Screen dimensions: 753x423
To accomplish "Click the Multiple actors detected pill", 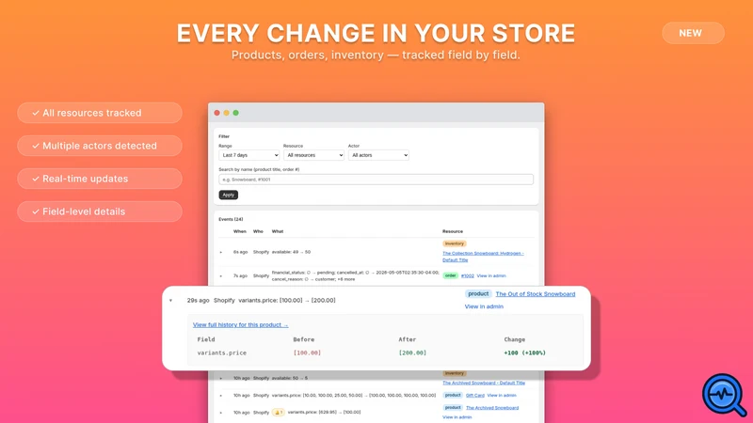I will (100, 146).
